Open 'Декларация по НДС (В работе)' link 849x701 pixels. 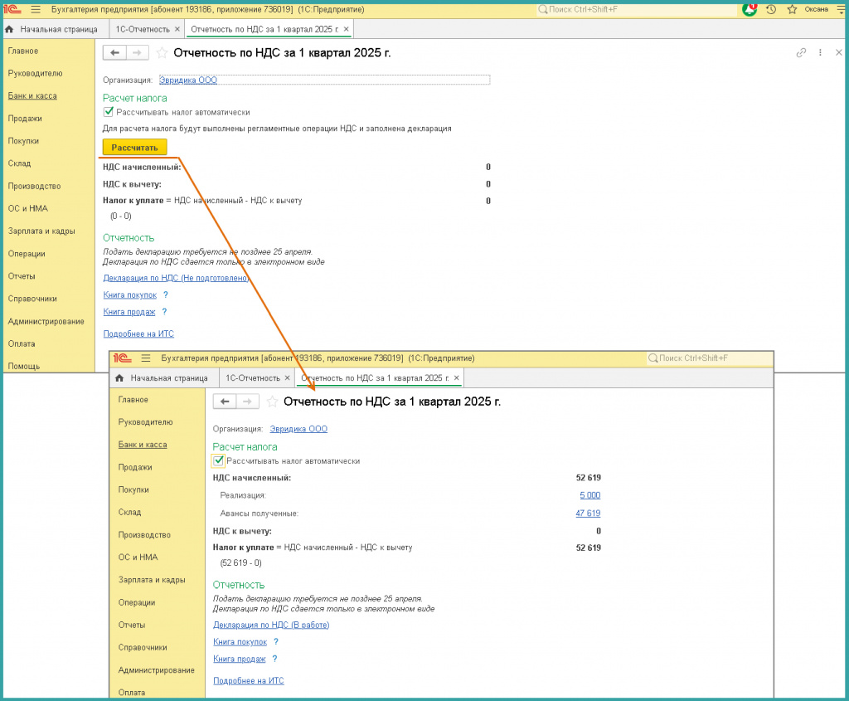[x=271, y=626]
